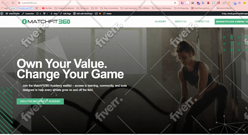Open the Domain Marketplace bookmark folder

162,8
